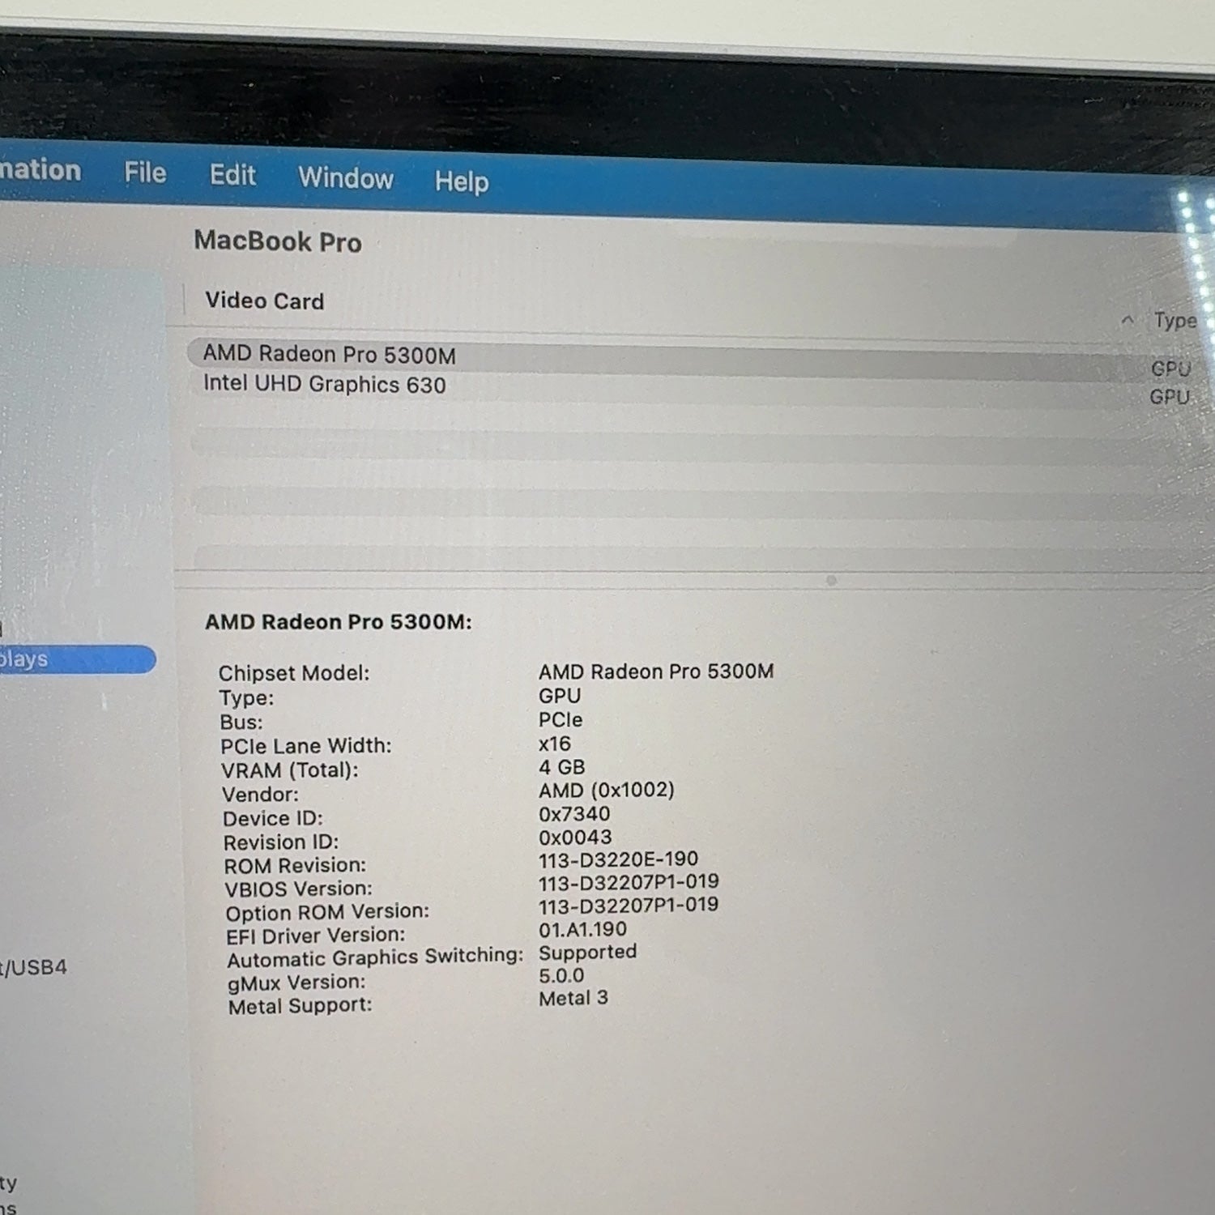
Task: Click the lane width value 'x16'
Action: click(555, 744)
